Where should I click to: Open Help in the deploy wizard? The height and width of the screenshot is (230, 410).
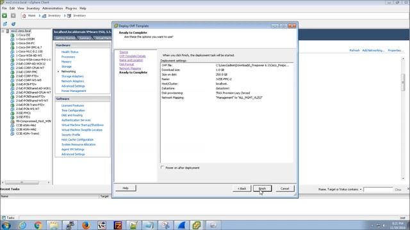(x=126, y=188)
